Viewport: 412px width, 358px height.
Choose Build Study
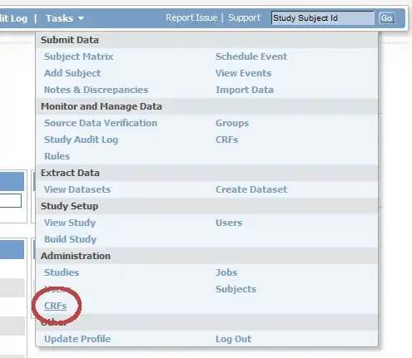70,239
